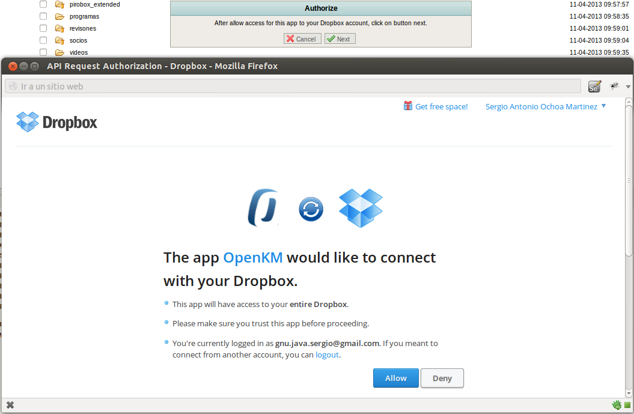Check the socios folder checkbox
The height and width of the screenshot is (414, 634).
point(43,40)
